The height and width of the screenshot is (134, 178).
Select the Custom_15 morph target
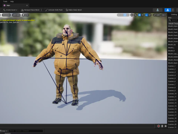click(x=173, y=109)
